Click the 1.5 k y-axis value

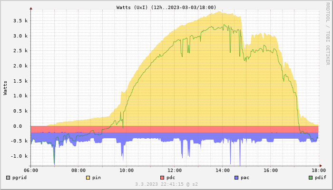tap(20, 81)
